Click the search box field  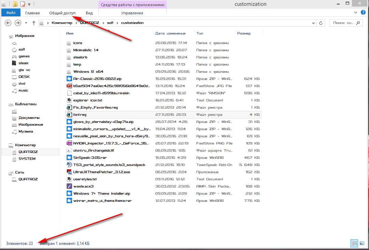tap(343, 23)
